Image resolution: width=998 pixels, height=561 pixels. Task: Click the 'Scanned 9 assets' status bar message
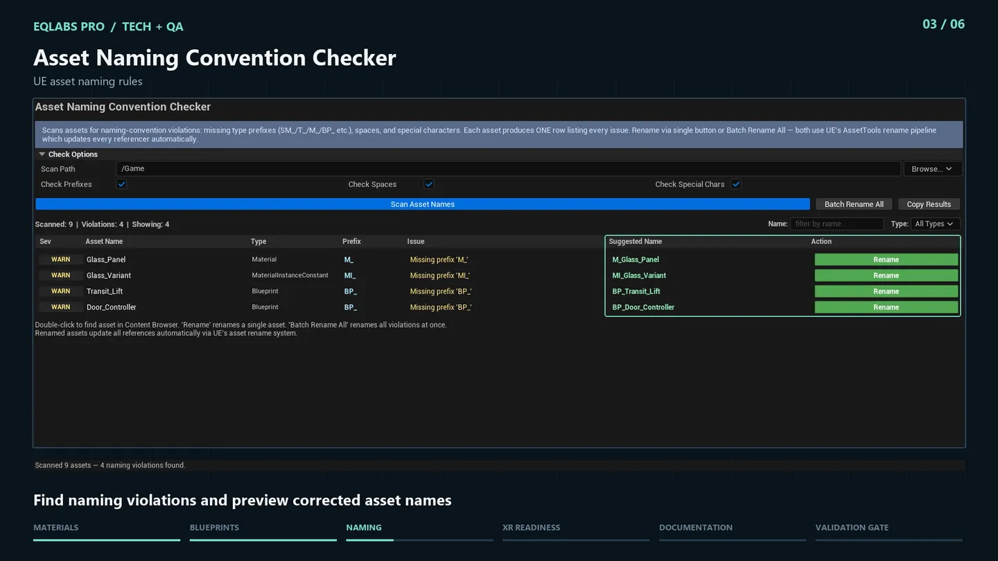point(110,465)
